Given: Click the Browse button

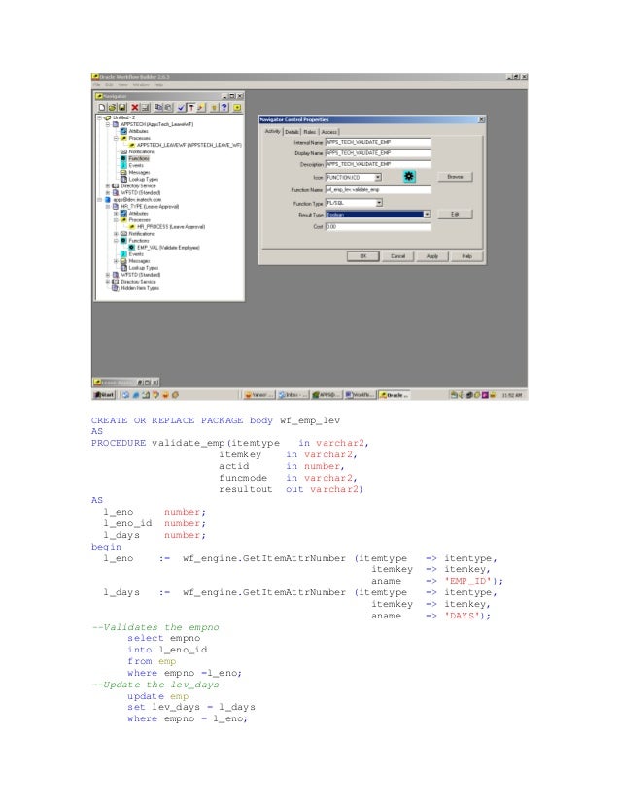Looking at the screenshot, I should coord(455,177).
